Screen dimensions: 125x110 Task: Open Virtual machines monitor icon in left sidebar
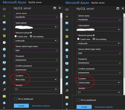click(4, 63)
